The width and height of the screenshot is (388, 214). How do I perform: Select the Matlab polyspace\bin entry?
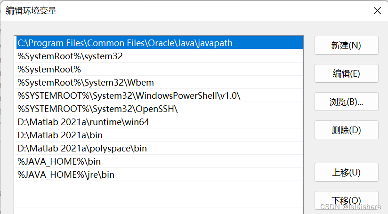(x=159, y=148)
